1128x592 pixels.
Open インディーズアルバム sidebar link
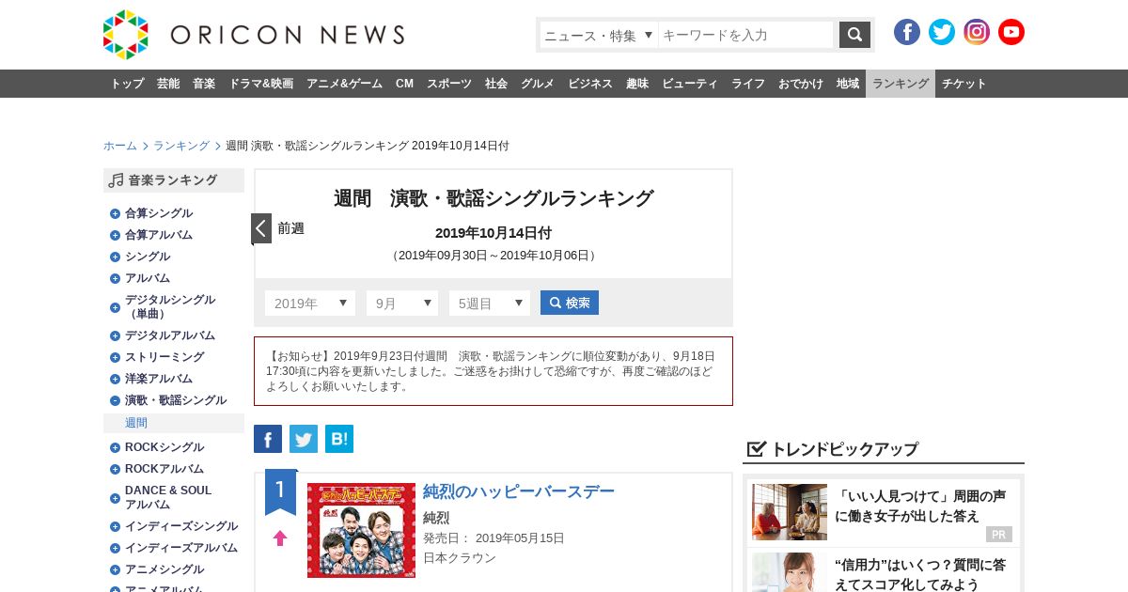point(181,548)
